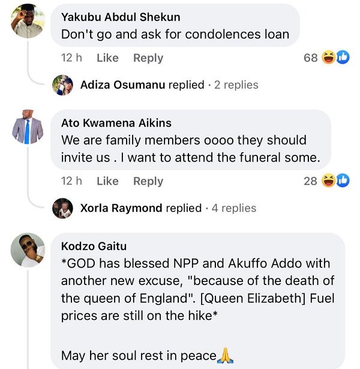Open Adiza Osumanu's name in reply

(122, 85)
